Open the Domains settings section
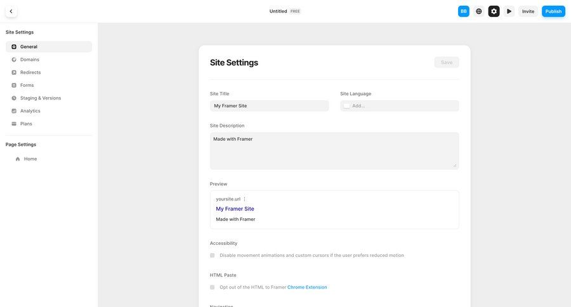This screenshot has height=307, width=571. point(49,60)
